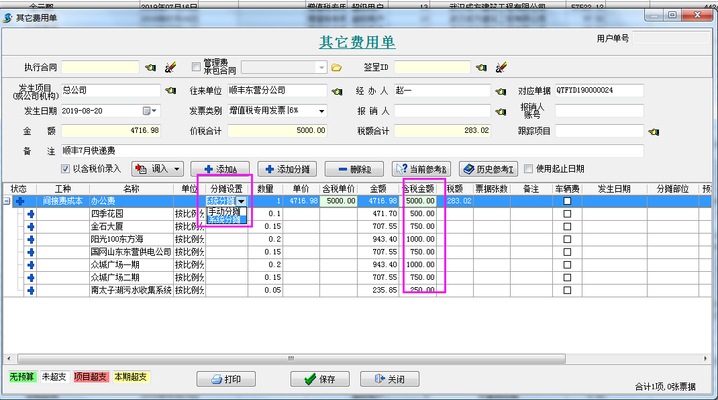Screen dimensions: 718x400
Task: Open the 发票类别 dropdown
Action: (322, 111)
